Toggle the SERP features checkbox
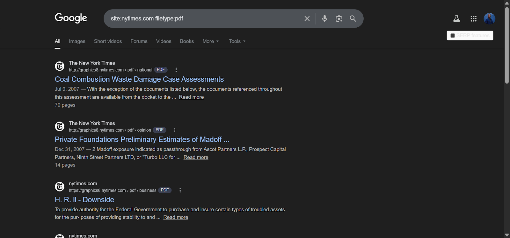Viewport: 510px width, 238px height. [x=452, y=35]
